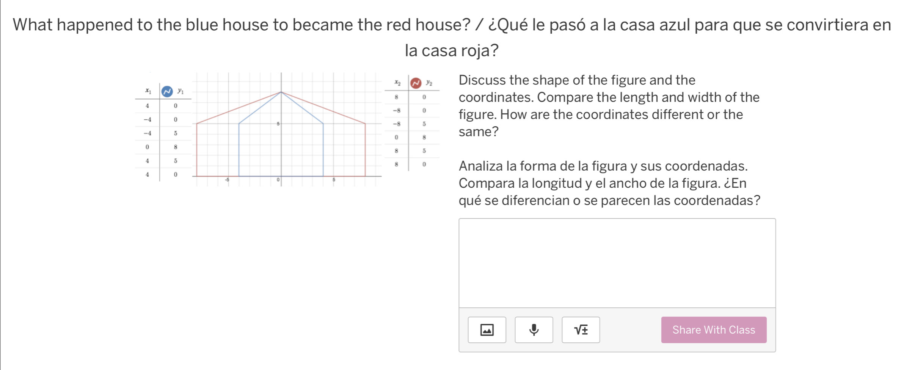This screenshot has height=370, width=901.
Task: Click the apex point of the blue house
Action: tap(281, 92)
